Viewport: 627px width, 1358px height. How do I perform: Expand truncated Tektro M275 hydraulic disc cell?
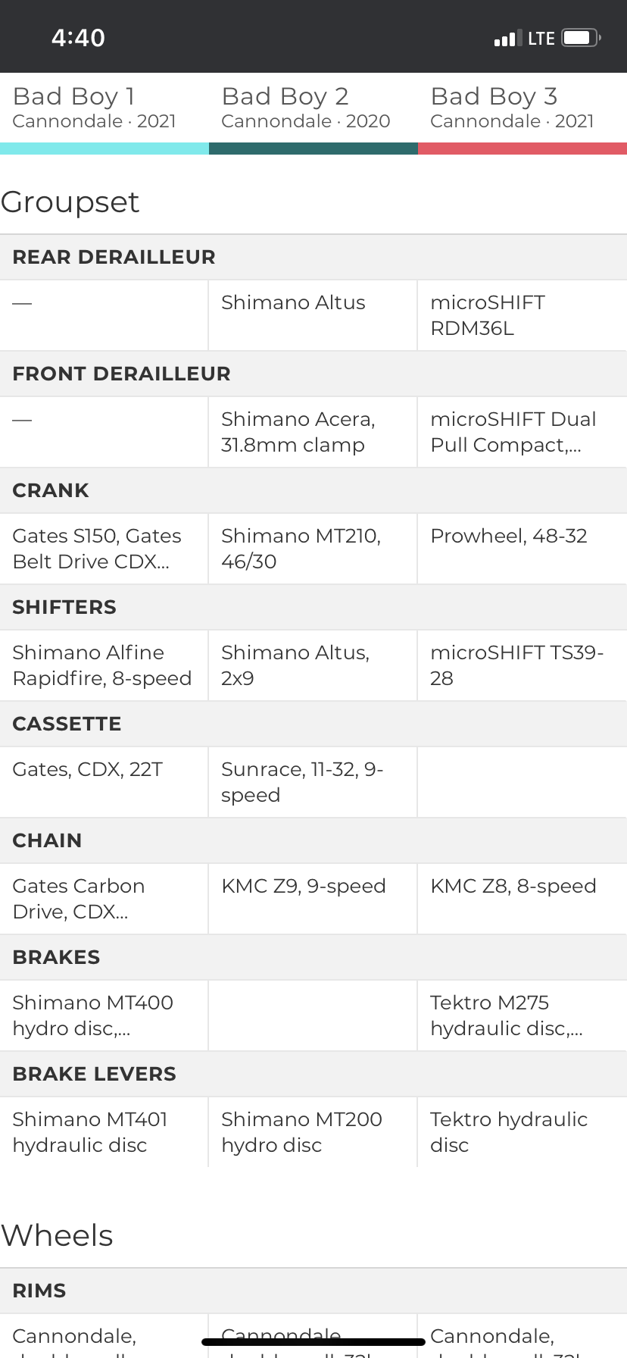pyautogui.click(x=522, y=1015)
